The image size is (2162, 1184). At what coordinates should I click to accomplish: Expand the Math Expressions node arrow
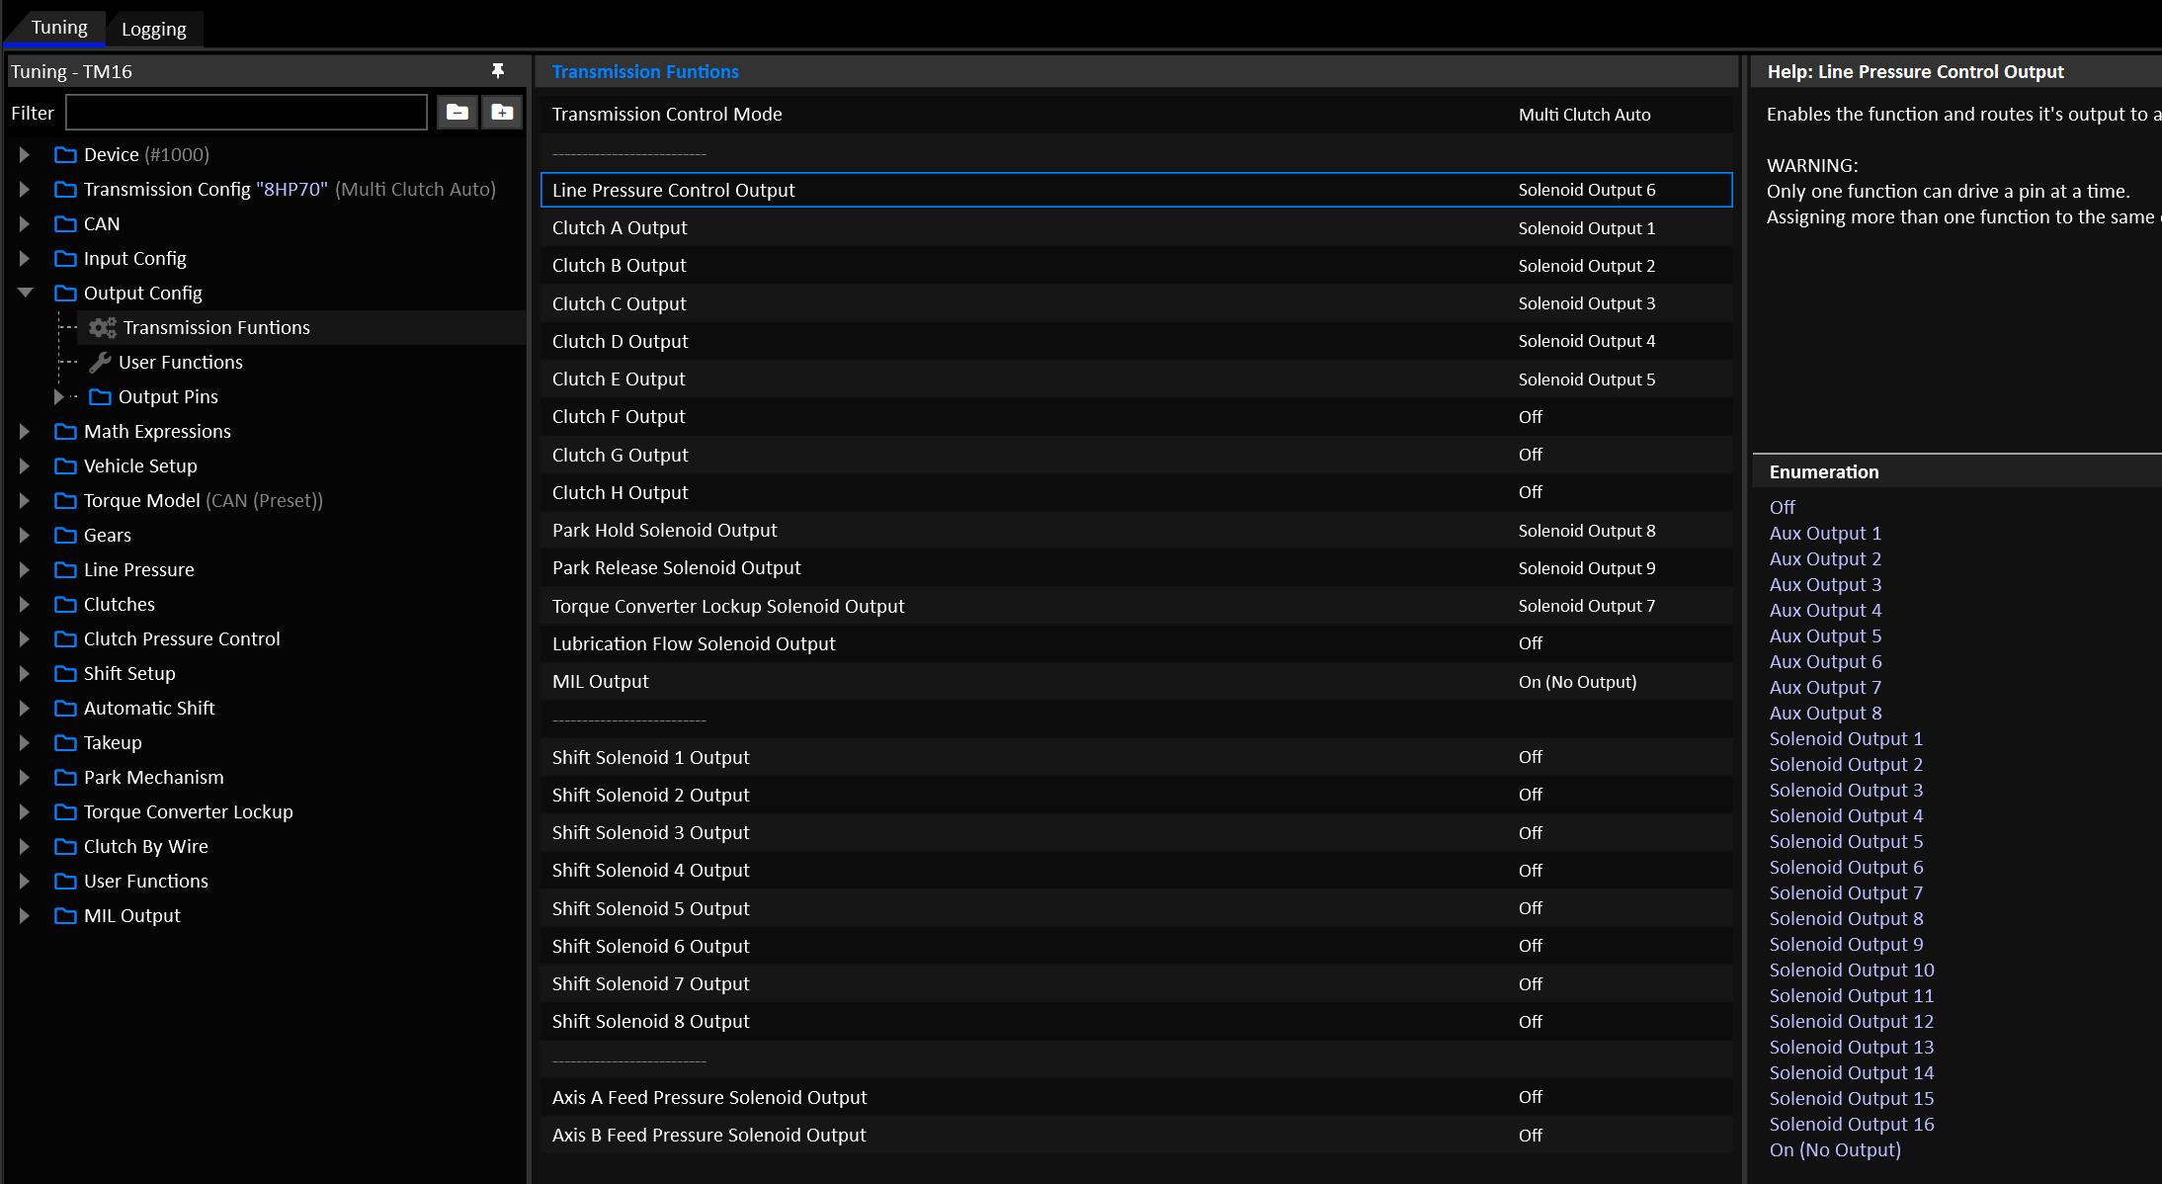25,431
